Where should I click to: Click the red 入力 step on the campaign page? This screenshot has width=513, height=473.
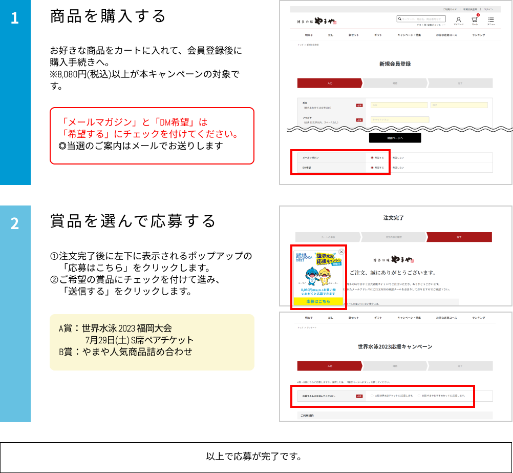[330, 366]
